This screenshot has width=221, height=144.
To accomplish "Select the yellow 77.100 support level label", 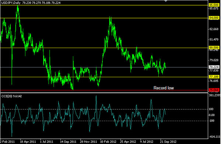I will coord(214,77).
